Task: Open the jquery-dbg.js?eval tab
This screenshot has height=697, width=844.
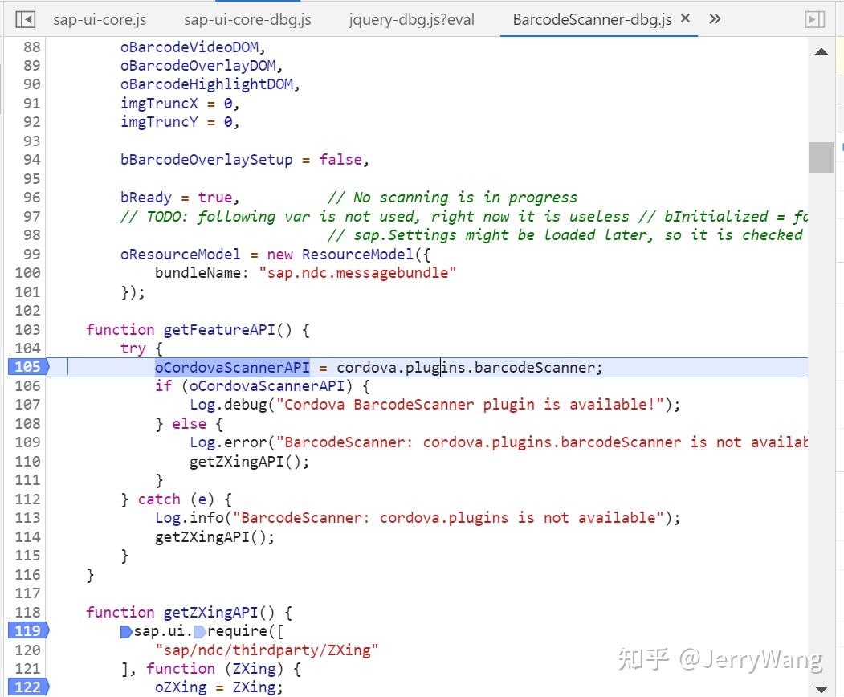Action: (x=412, y=20)
